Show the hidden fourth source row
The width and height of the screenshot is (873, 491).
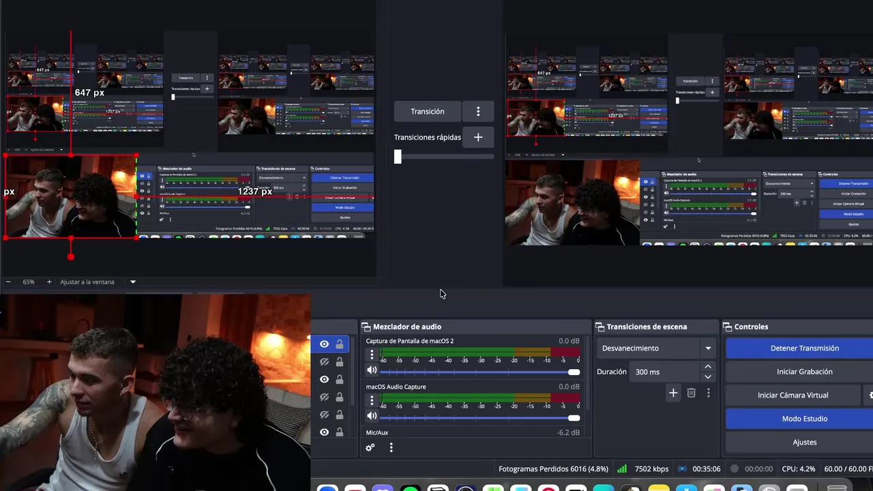click(x=324, y=397)
